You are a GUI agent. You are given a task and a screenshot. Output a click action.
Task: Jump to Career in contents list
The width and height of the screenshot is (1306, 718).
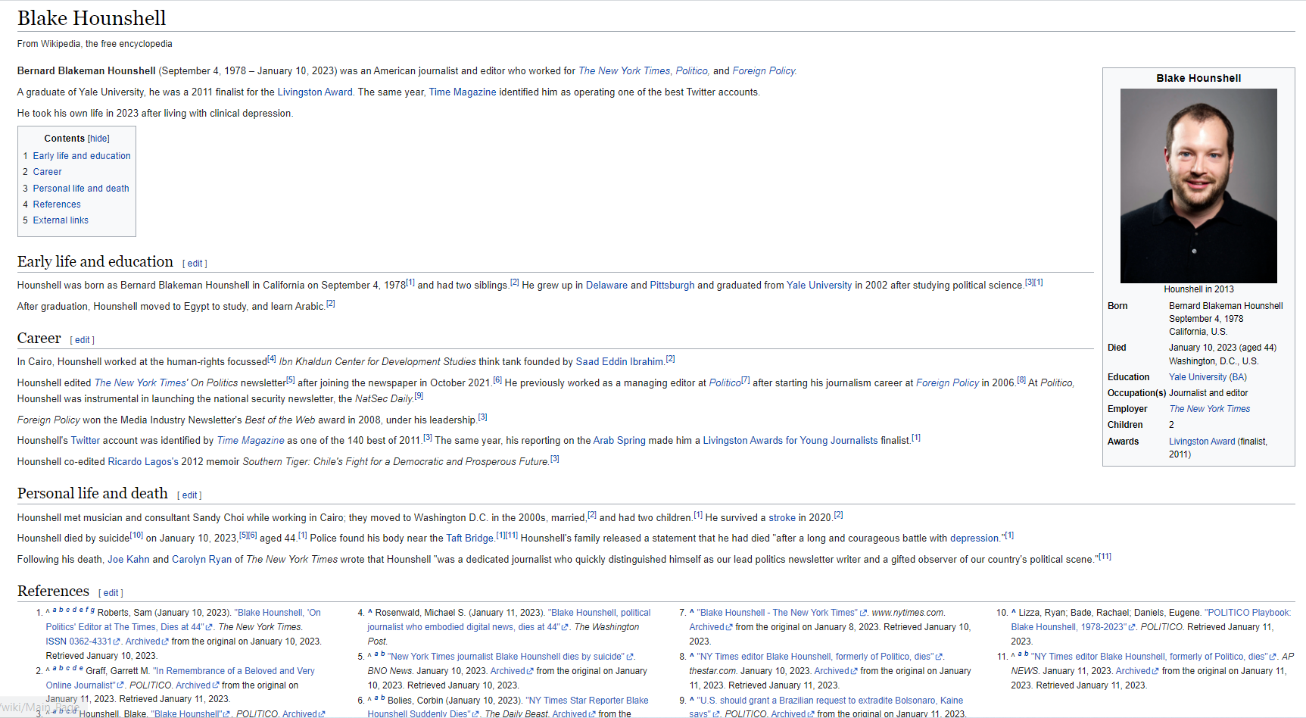coord(47,172)
